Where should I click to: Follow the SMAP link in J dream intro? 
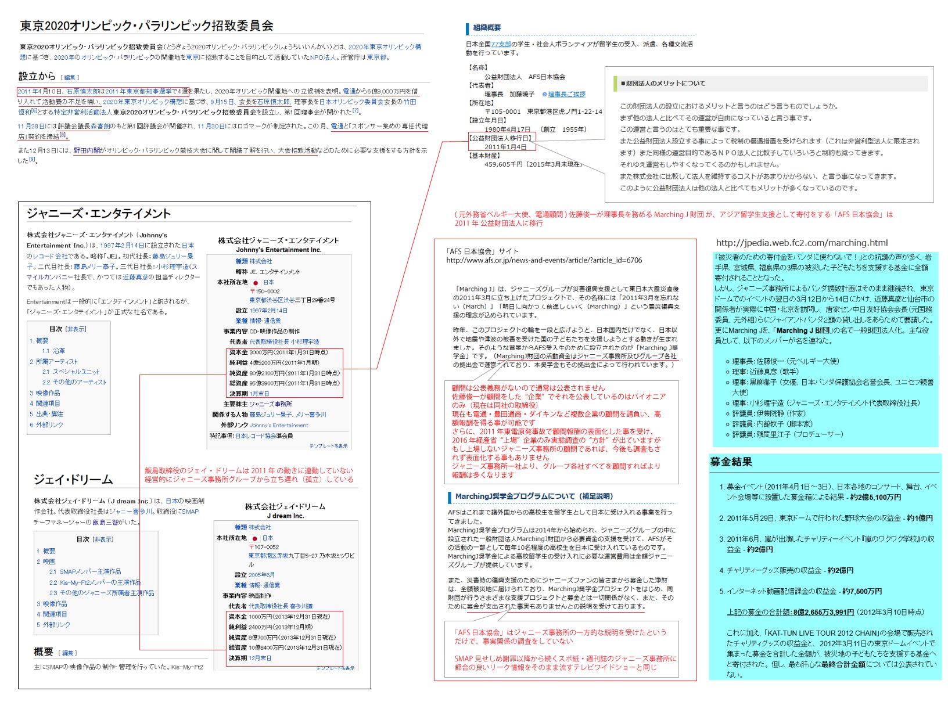[x=191, y=512]
